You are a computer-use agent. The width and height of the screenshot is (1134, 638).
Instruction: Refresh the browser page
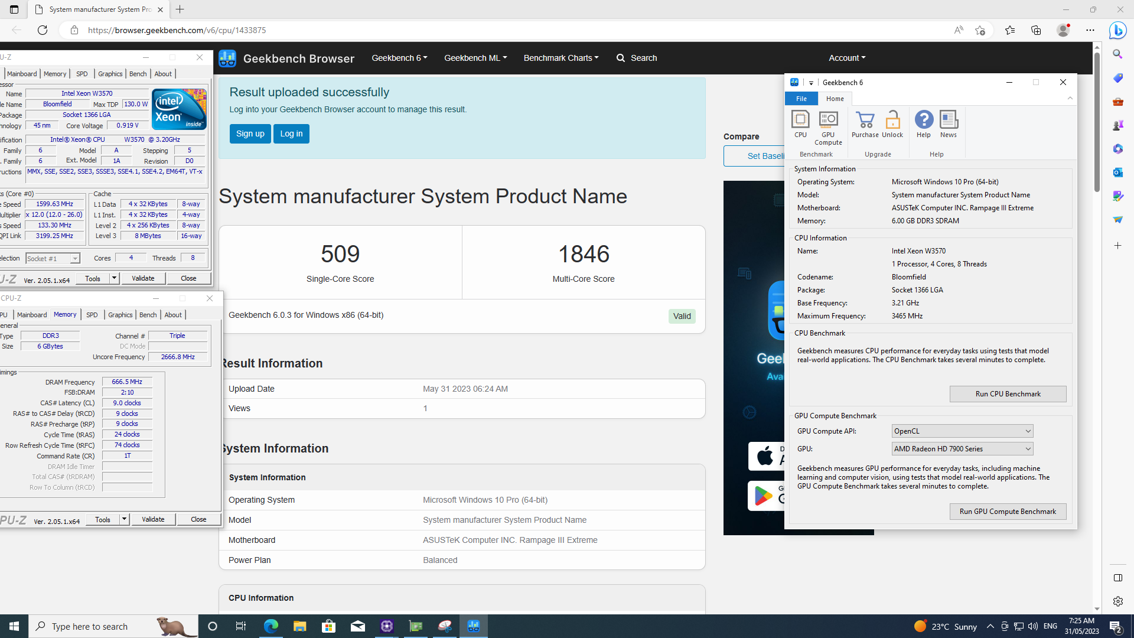(x=43, y=30)
